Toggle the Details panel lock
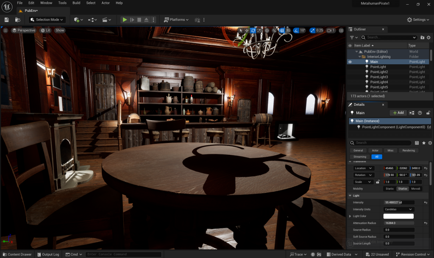434x258 pixels. (x=428, y=113)
